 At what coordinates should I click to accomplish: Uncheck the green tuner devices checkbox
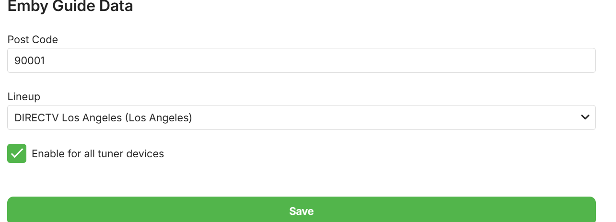coord(17,153)
